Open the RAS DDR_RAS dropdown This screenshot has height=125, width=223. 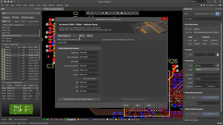pyautogui.click(x=89, y=82)
